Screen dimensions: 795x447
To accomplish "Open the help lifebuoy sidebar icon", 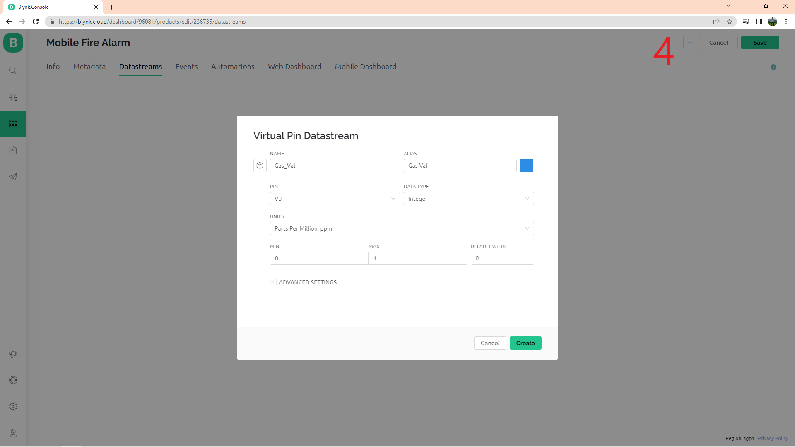I will tap(13, 380).
